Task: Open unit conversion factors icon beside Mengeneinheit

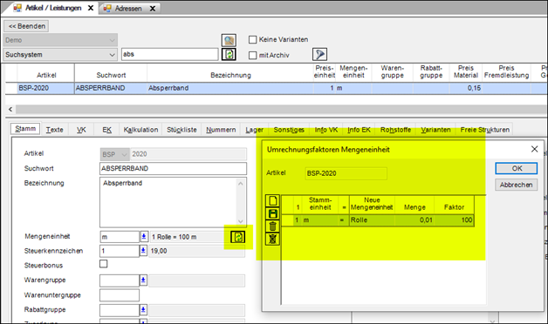Action: [x=238, y=237]
